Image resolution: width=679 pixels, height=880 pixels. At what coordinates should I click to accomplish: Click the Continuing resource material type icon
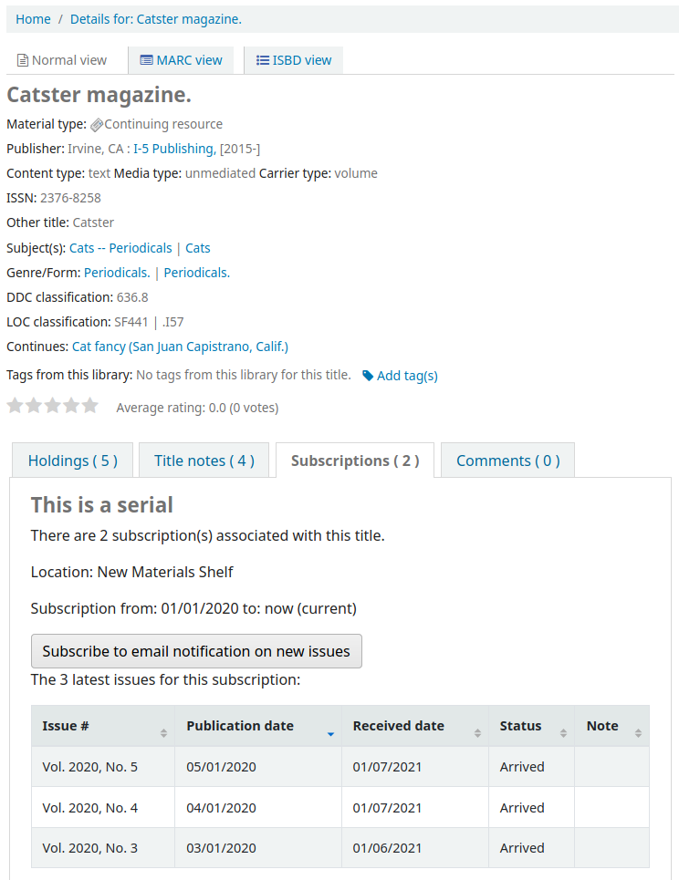coord(96,124)
